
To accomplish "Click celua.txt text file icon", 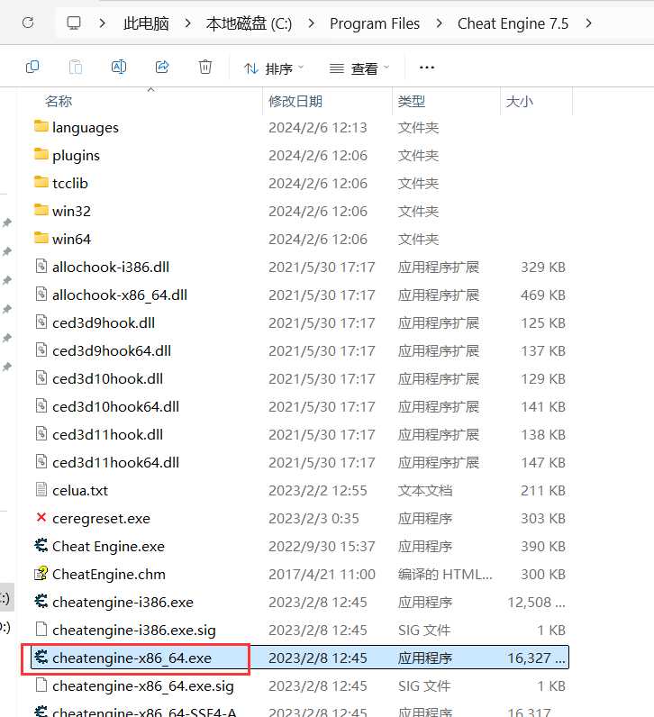I will click(x=41, y=489).
